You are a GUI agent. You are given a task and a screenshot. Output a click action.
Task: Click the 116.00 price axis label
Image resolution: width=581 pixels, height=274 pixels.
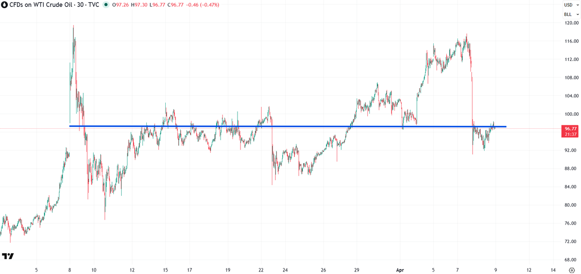[x=571, y=41]
